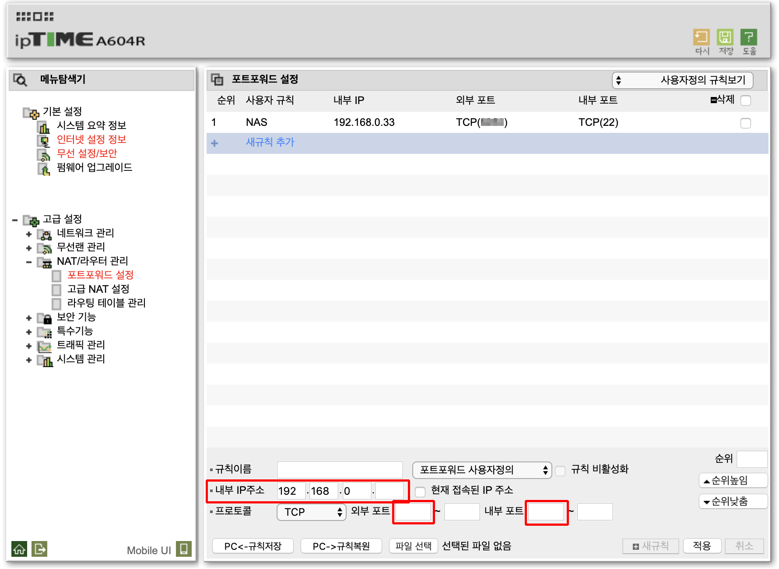The image size is (779, 569).
Task: Open the TCP protocol dropdown
Action: click(x=311, y=512)
